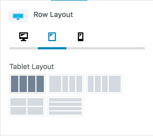Switch to the desktop device view
This screenshot has height=136, width=153.
[24, 37]
